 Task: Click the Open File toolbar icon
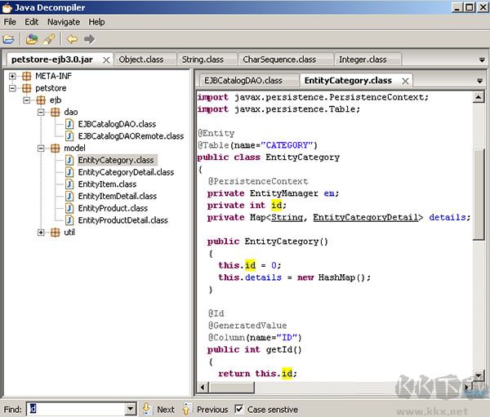point(8,39)
